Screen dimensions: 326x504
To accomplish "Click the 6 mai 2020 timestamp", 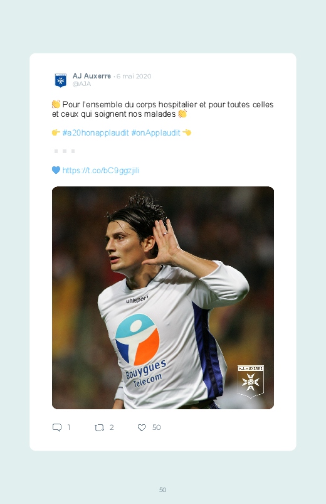I will coord(134,76).
